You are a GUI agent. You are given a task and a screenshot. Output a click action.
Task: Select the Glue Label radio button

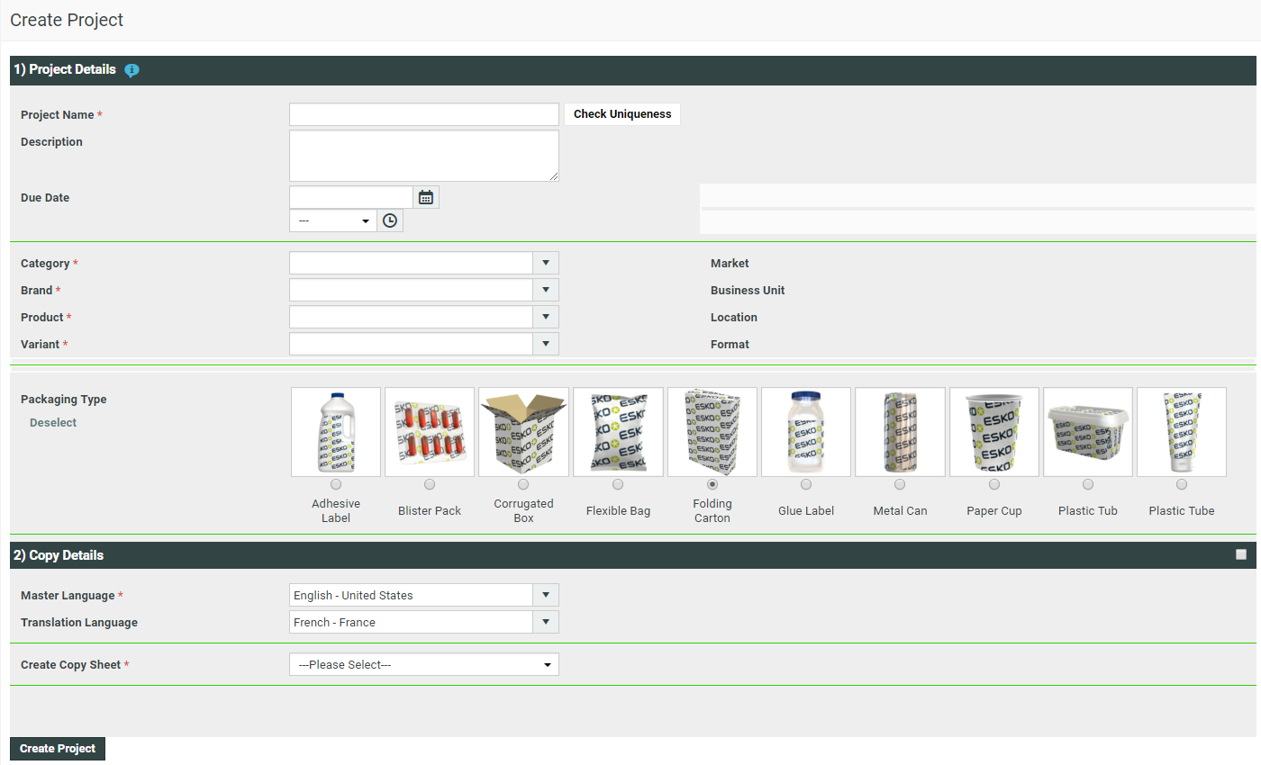pos(806,484)
